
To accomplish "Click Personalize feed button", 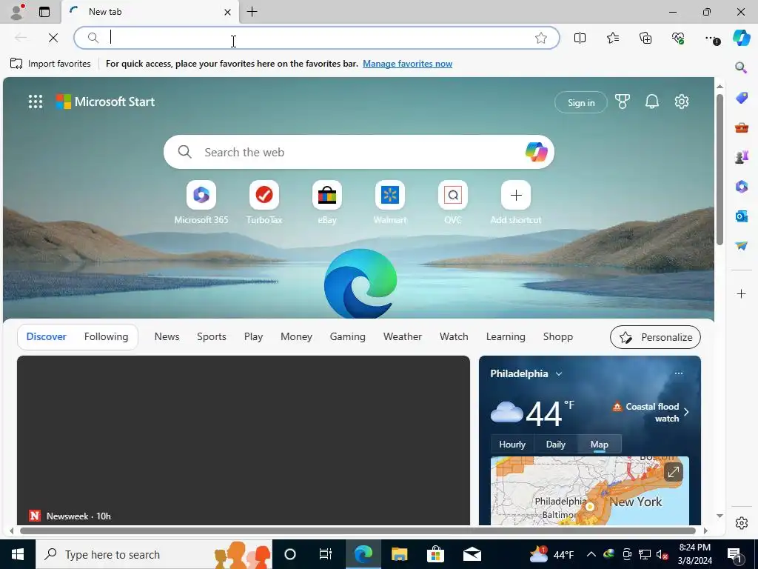I will (655, 337).
